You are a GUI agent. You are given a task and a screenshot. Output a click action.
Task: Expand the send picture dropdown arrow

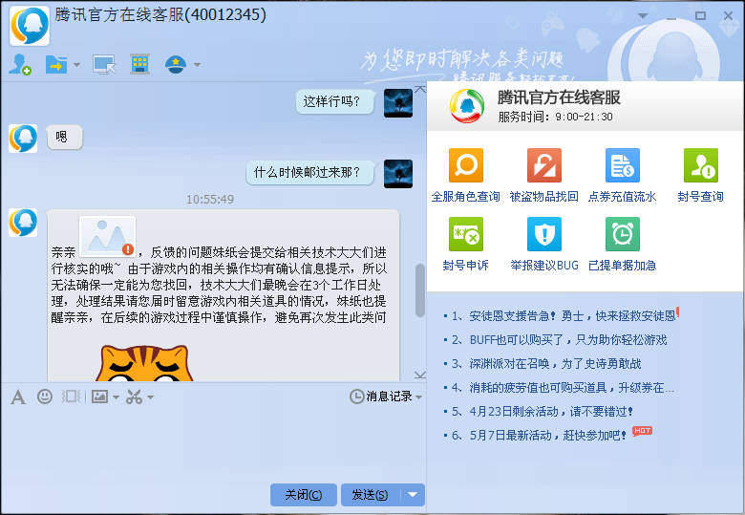coord(116,397)
